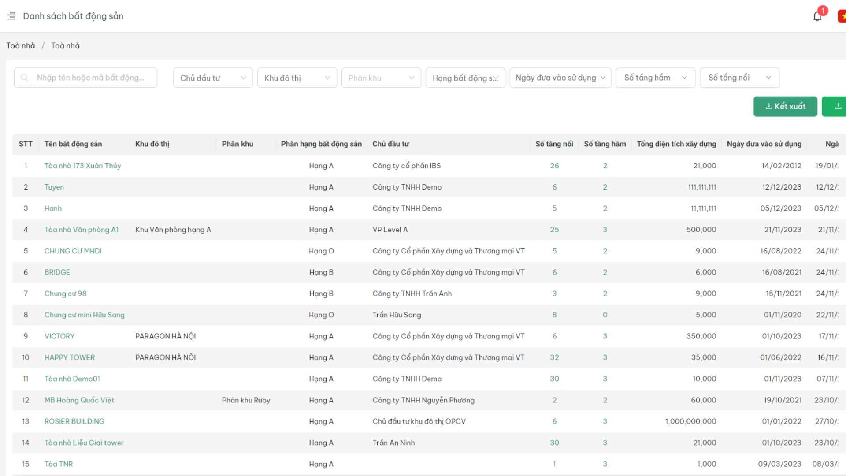Select Công ty TNHH Trần Anh cell

pyautogui.click(x=412, y=294)
